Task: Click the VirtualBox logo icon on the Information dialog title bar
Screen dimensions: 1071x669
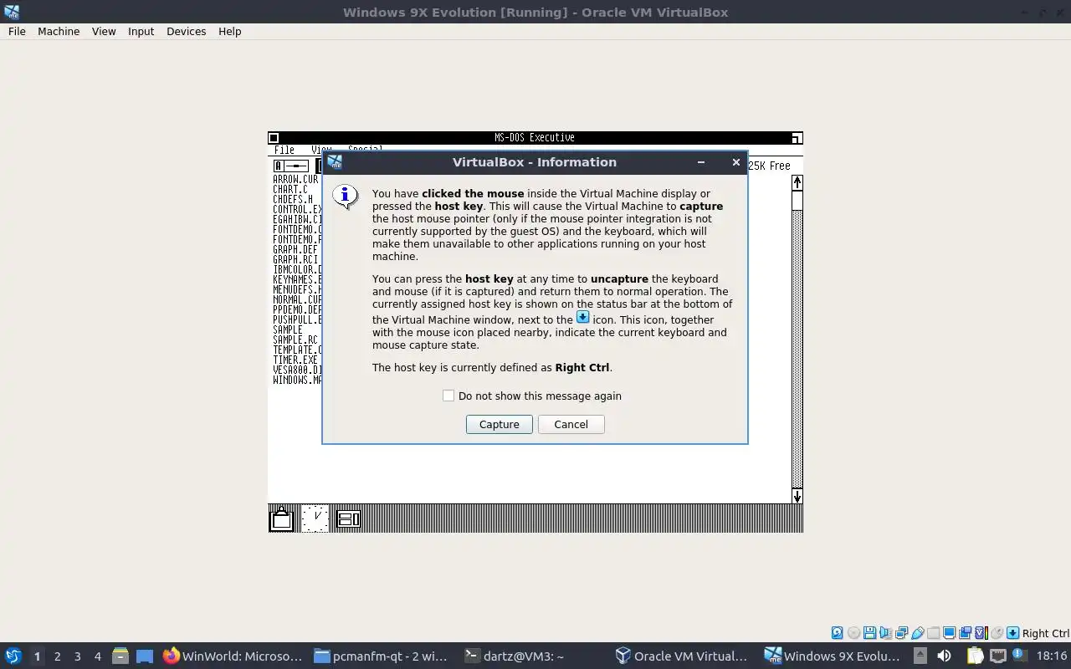Action: tap(335, 162)
